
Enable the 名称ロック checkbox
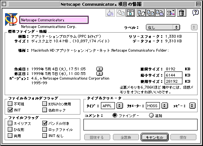45,110
